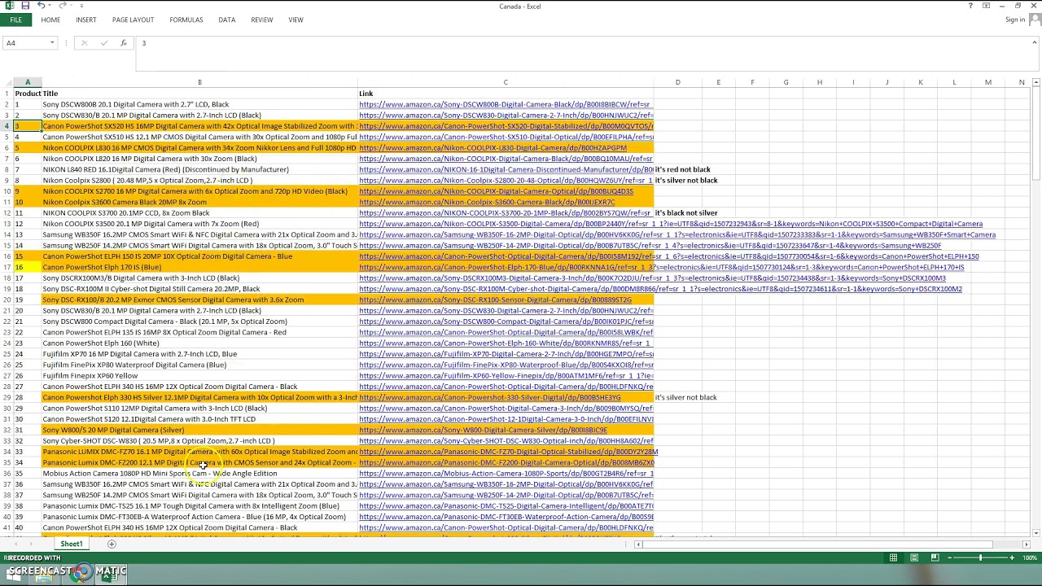Open the Mobius Action Camera Amazon link
Viewport: 1042px width, 586px height.
(x=506, y=474)
